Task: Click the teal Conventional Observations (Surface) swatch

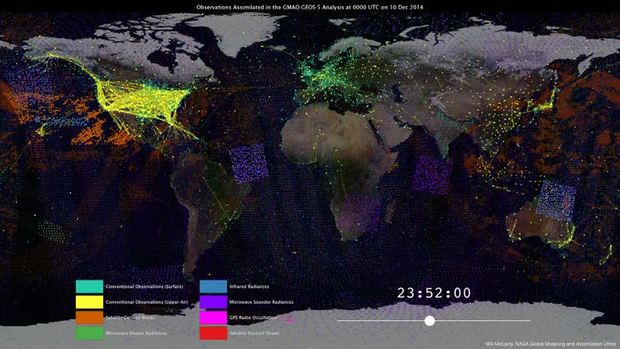Action: point(89,287)
